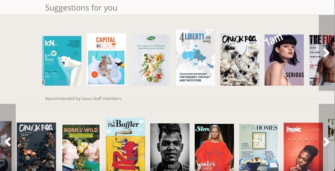Open Born to be Wild publication
The height and width of the screenshot is (171, 335).
(81, 148)
